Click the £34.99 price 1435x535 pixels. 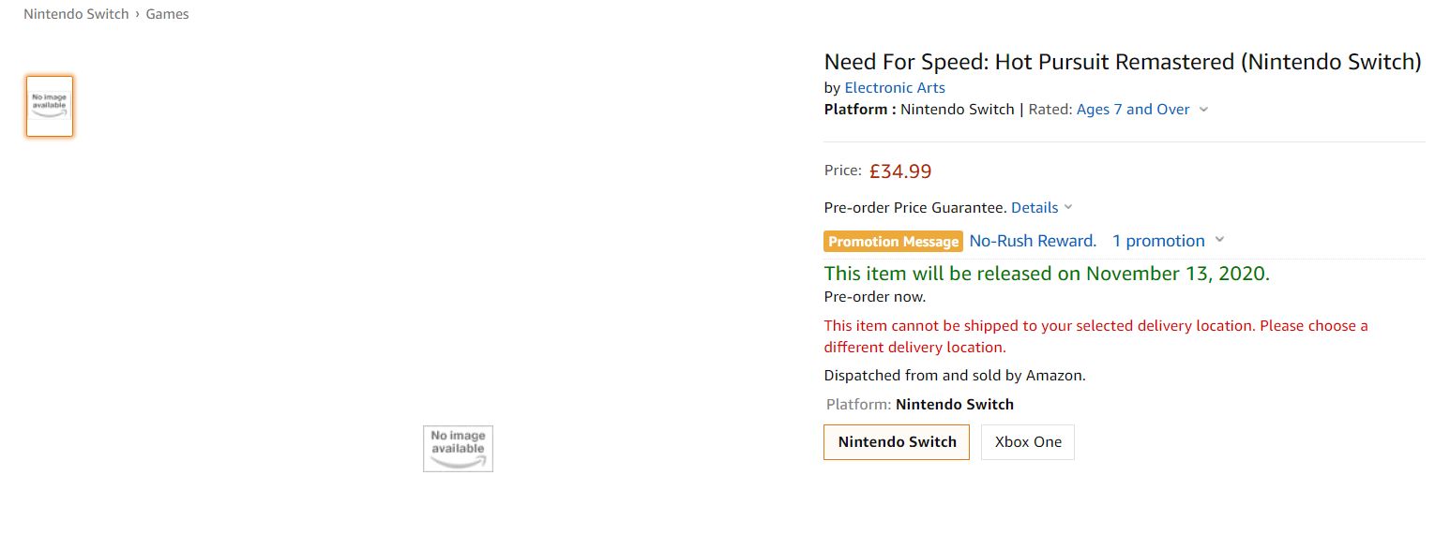click(x=900, y=171)
